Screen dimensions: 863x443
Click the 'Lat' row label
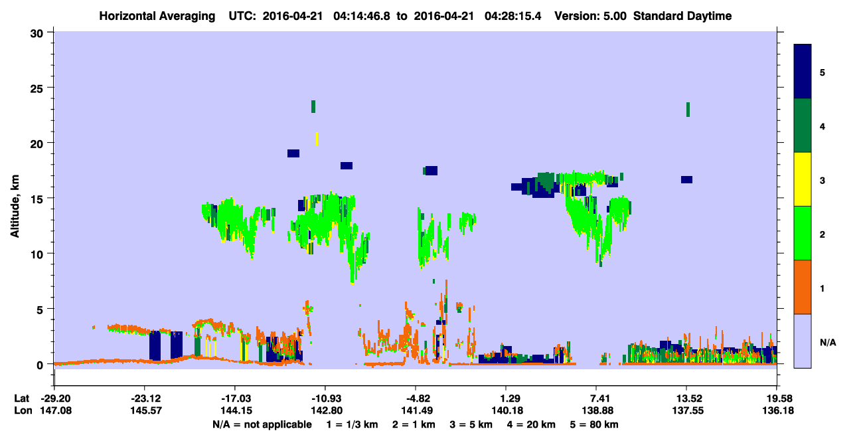click(x=22, y=399)
